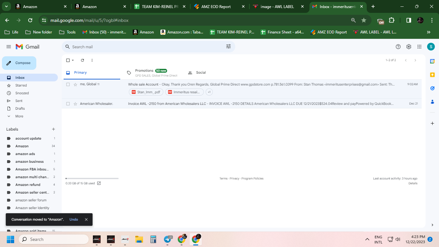The height and width of the screenshot is (247, 439).
Task: Select the American Wholesaler email checkbox
Action: pyautogui.click(x=68, y=104)
